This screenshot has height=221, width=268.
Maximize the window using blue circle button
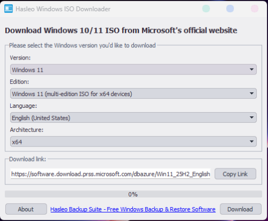(x=230, y=9)
